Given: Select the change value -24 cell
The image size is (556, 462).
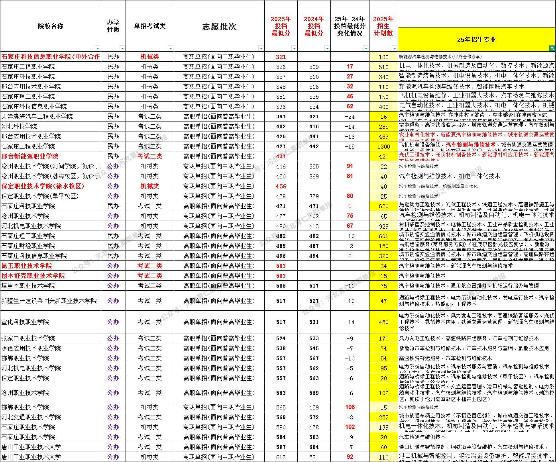Looking at the screenshot, I should coord(350,116).
